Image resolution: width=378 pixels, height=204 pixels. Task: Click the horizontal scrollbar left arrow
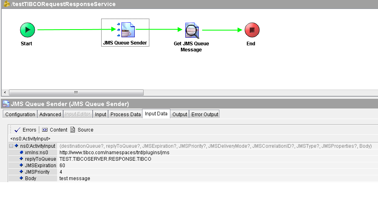click(x=5, y=92)
